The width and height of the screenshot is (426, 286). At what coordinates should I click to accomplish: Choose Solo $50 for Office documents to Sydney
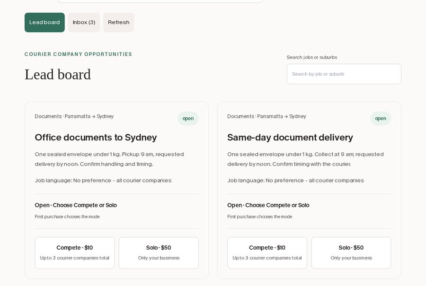[x=159, y=253]
